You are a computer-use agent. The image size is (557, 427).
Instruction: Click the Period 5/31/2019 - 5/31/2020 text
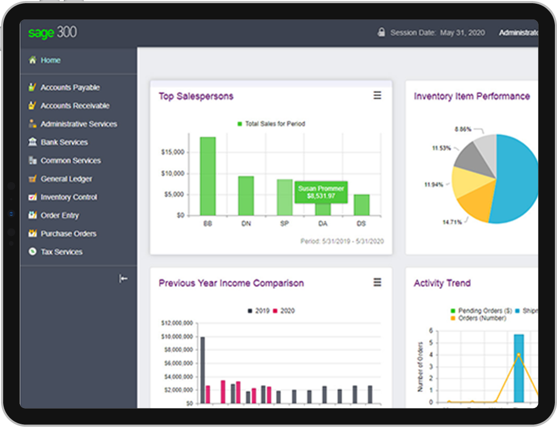pos(342,241)
